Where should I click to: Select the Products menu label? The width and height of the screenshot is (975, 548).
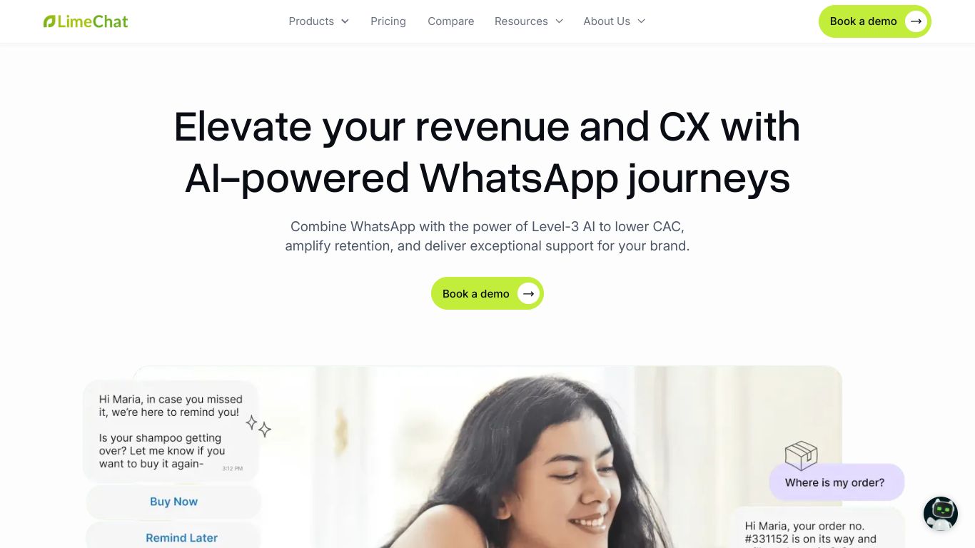311,21
